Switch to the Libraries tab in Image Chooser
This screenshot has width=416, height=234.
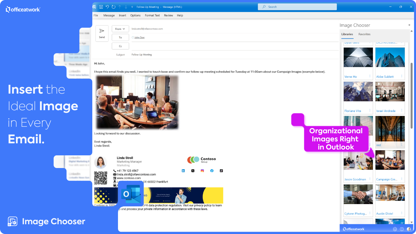347,34
